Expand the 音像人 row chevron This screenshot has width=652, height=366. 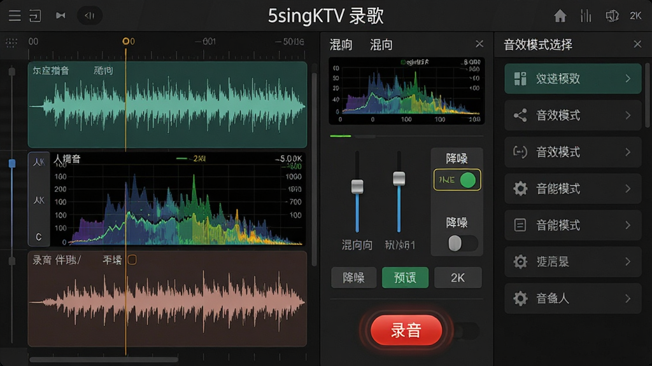(628, 299)
